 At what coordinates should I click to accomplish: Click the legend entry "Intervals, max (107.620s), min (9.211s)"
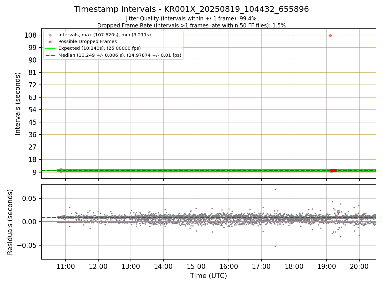(x=105, y=35)
